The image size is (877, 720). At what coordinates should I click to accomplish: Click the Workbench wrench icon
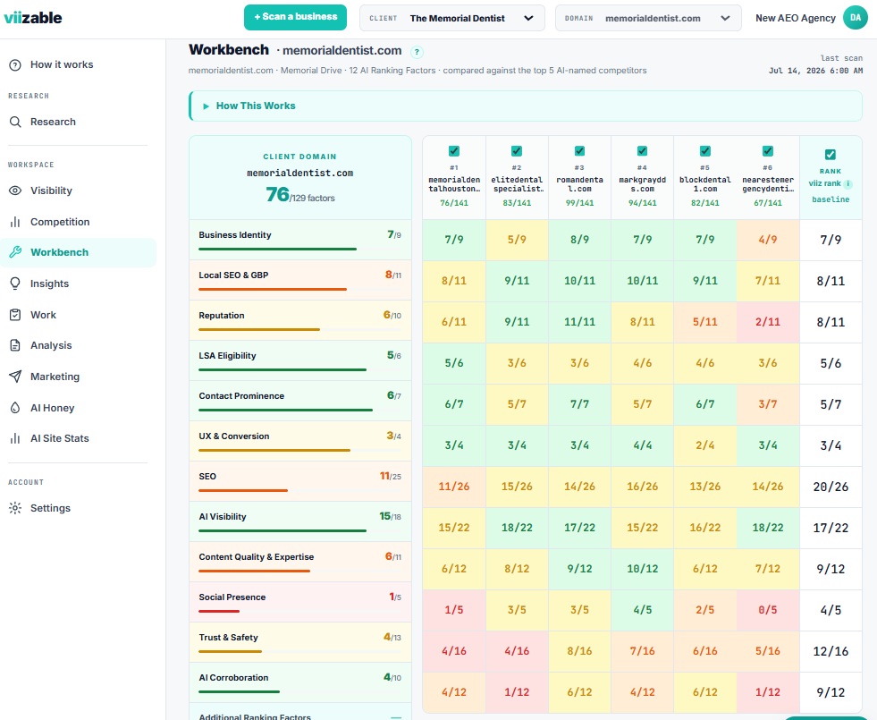16,252
